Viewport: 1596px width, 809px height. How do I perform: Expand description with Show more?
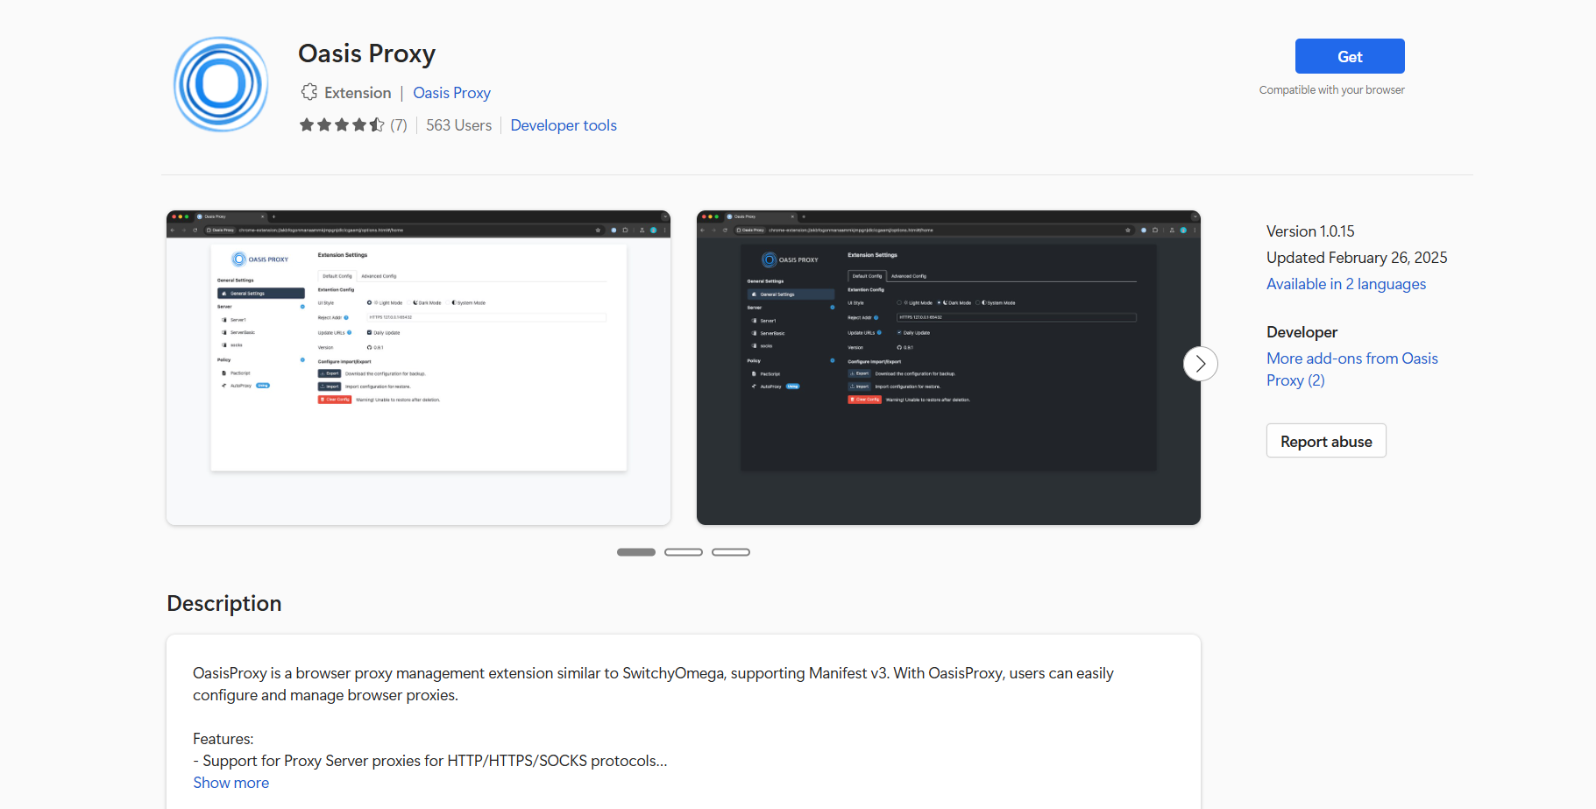[231, 783]
